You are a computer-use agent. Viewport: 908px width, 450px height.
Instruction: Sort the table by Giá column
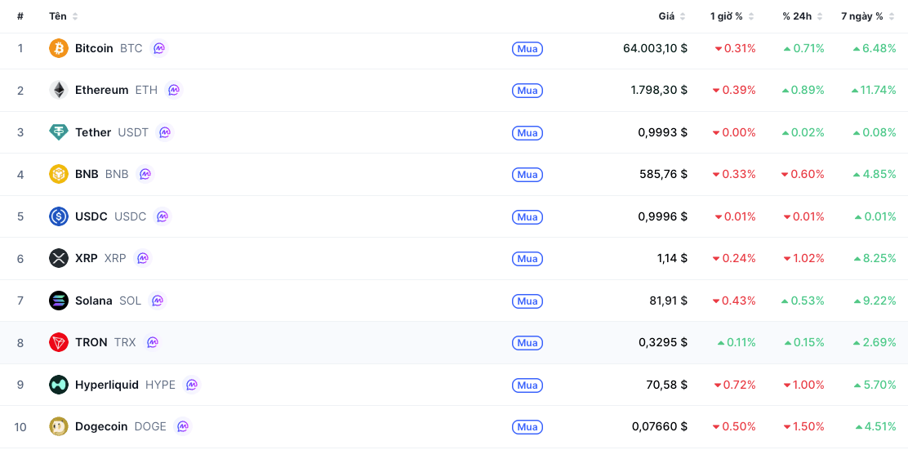[x=672, y=16]
